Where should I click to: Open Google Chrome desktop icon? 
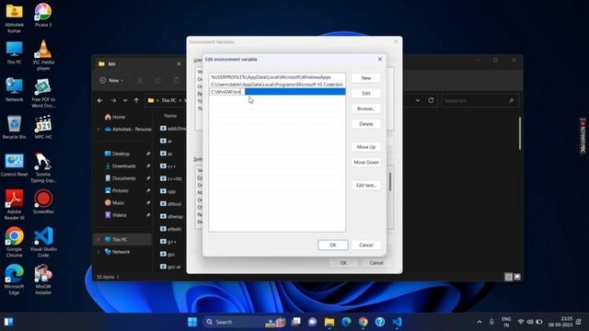tap(15, 242)
